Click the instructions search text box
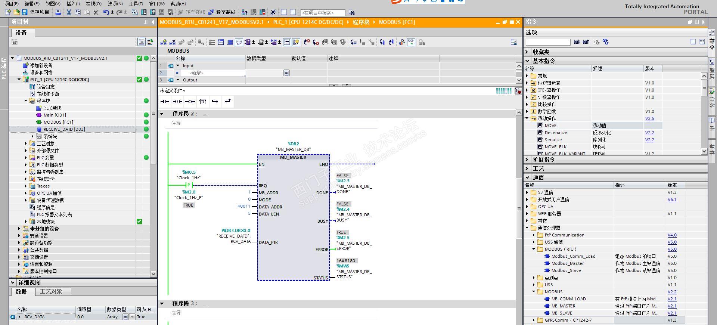The width and height of the screenshot is (717, 325). (x=548, y=42)
